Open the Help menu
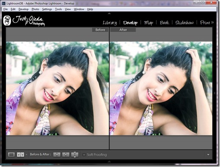Viewport: 220px width, 167px height. [90, 9]
